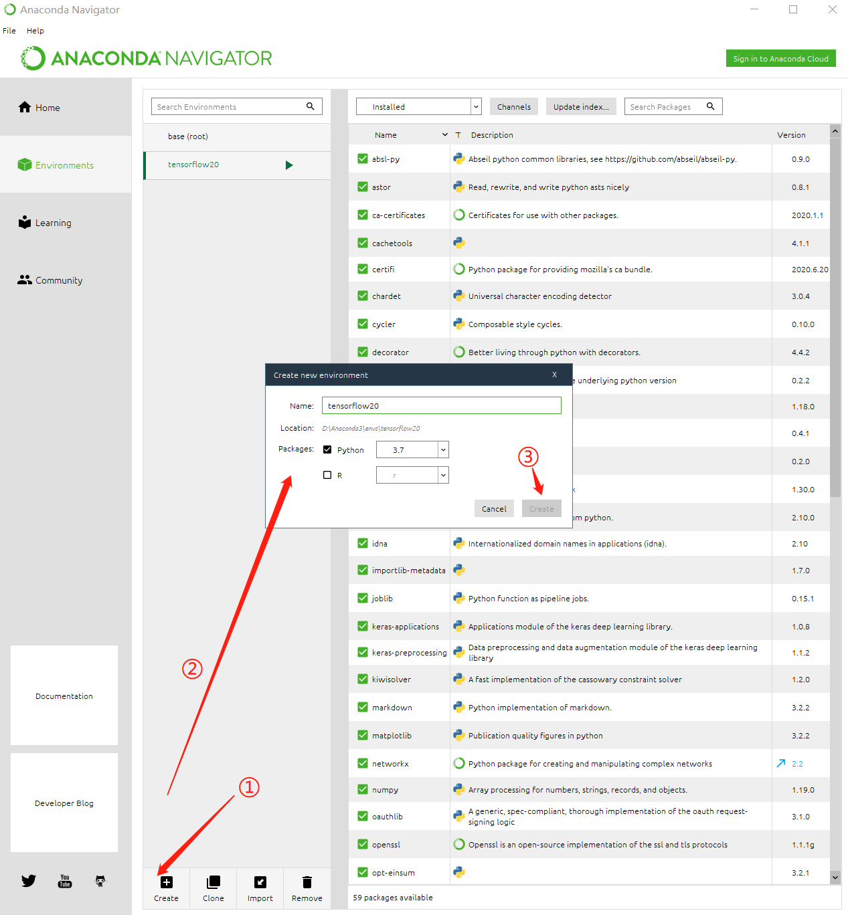Screen dimensions: 848x915
Task: Click the Clone environment icon
Action: 214,882
